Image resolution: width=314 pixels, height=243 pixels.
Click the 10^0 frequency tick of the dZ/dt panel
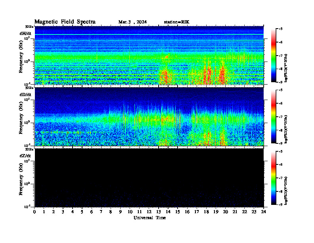coord(27,183)
